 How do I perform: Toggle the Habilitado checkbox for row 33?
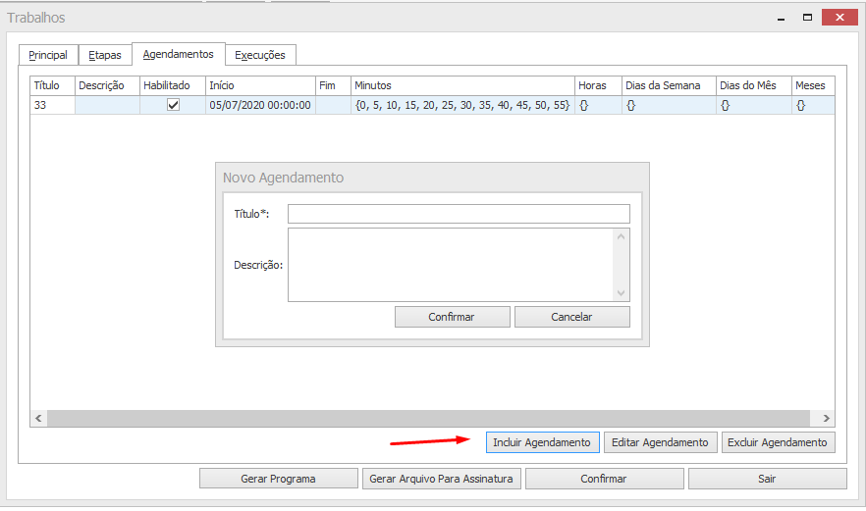click(173, 105)
